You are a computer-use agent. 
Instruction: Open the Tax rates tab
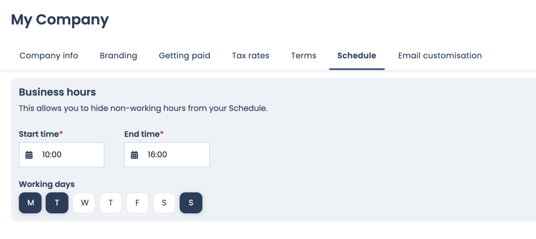pos(250,55)
